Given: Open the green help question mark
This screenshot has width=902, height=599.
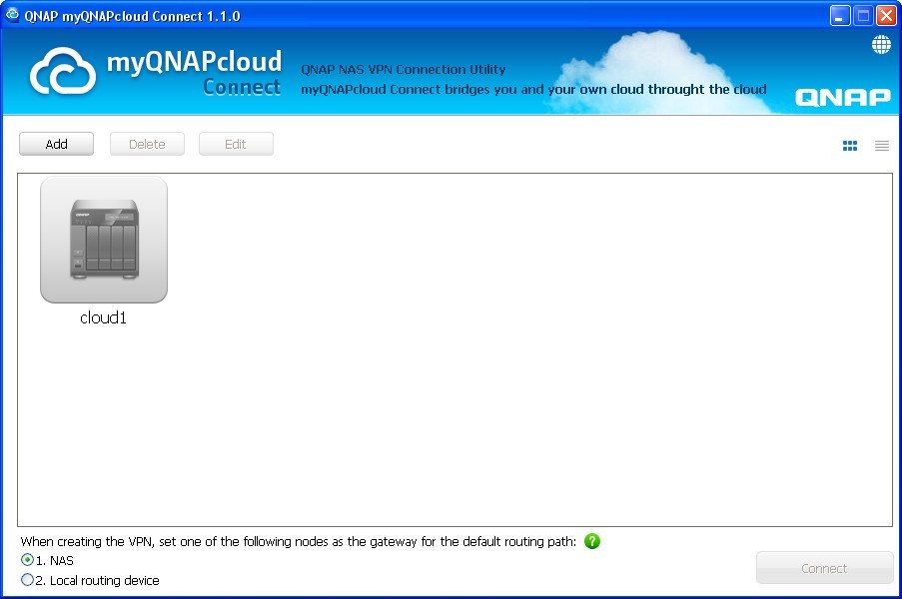Looking at the screenshot, I should point(592,541).
